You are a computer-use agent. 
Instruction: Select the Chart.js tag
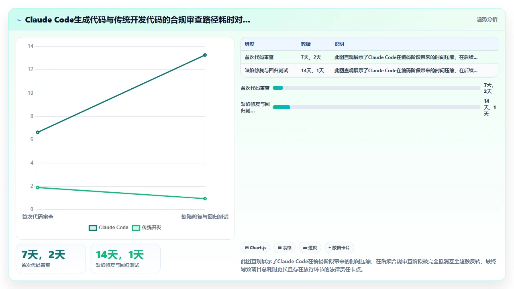pos(255,248)
